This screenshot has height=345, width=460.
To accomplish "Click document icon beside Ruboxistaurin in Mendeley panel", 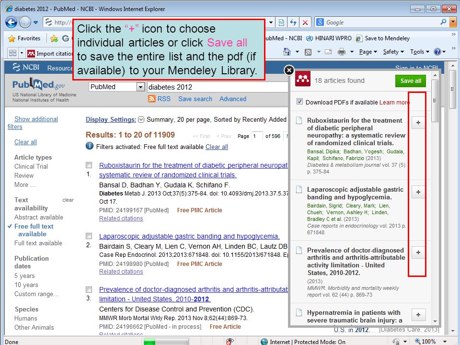I will click(299, 120).
